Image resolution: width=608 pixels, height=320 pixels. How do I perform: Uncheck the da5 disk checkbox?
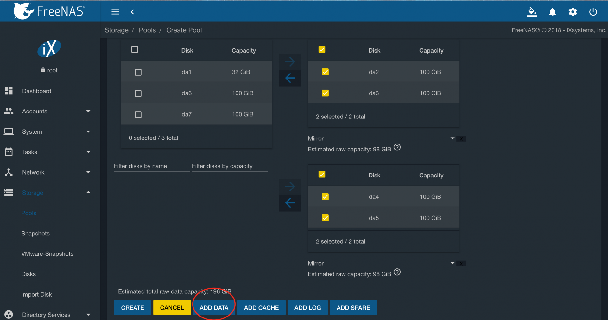pos(325,218)
